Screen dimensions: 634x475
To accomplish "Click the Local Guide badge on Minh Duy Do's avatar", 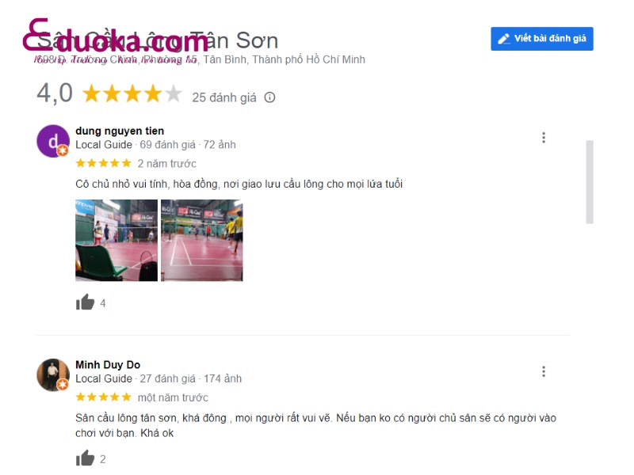I will [63, 385].
